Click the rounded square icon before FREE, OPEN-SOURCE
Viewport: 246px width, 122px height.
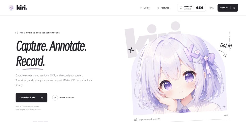pyautogui.click(x=17, y=33)
